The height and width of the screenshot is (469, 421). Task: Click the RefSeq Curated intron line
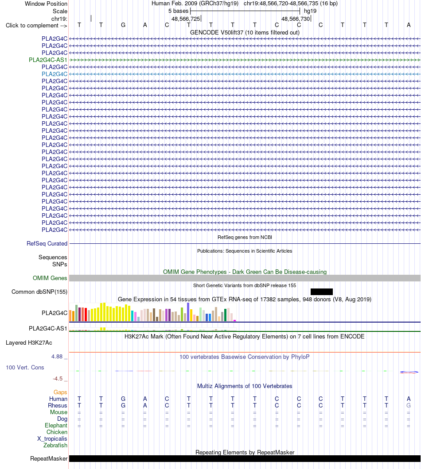coord(245,243)
